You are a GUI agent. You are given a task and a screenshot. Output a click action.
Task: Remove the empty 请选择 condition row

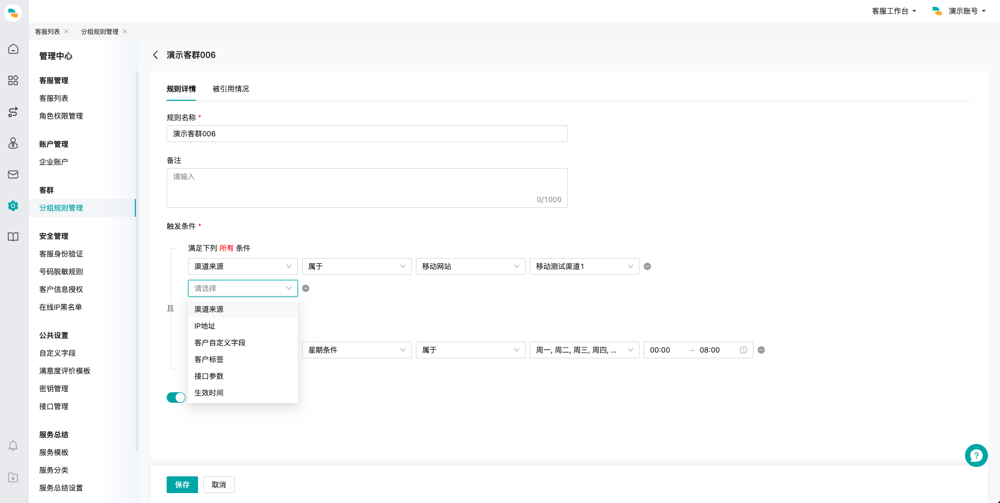pos(306,288)
